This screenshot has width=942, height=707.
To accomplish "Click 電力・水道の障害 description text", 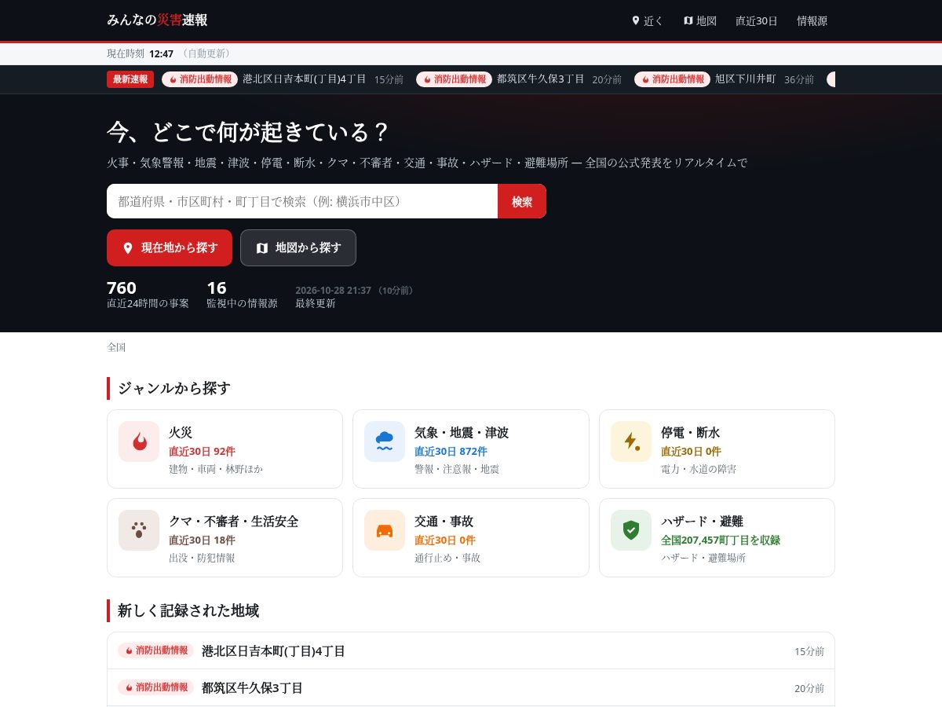I will [x=699, y=469].
